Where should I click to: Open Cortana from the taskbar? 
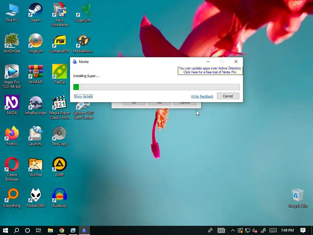click(28, 230)
